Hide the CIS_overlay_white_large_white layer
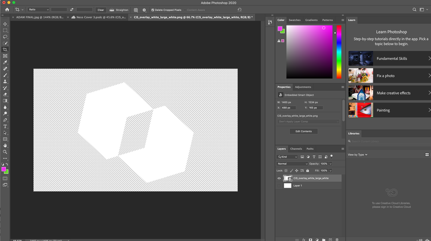Image resolution: width=431 pixels, height=241 pixels. (x=279, y=178)
